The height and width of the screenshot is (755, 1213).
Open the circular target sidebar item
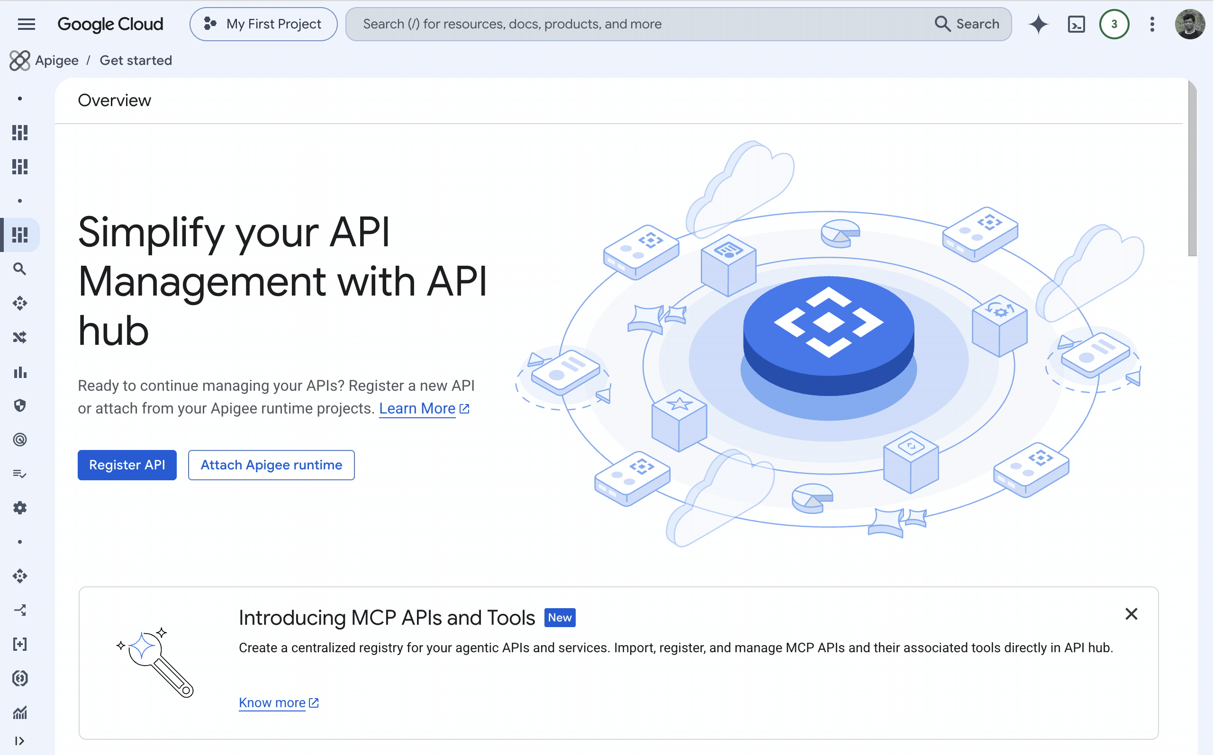click(20, 440)
